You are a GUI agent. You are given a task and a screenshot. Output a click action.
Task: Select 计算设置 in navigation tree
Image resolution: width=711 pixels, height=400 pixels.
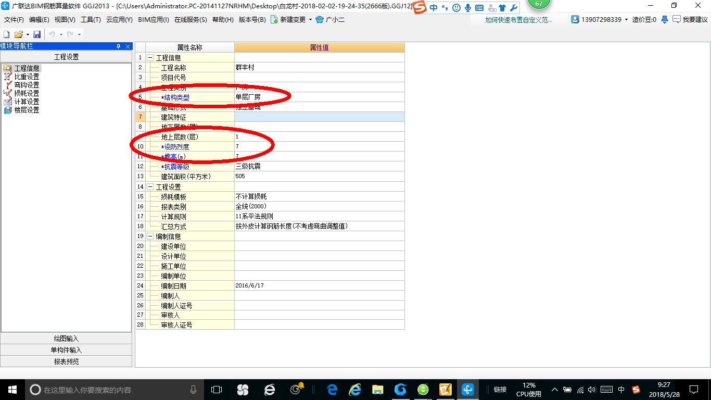[27, 102]
